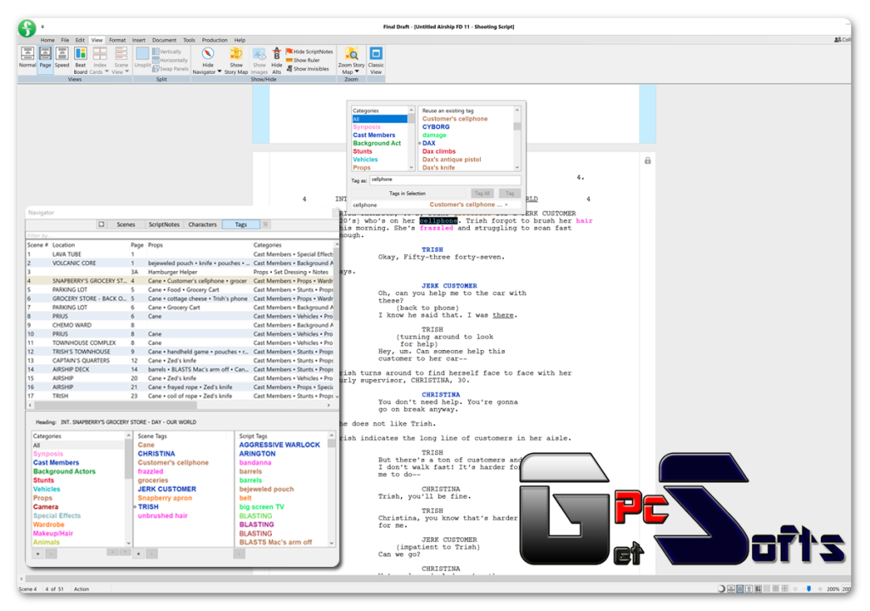Click down arrow of Script Tags list scrollbar
The width and height of the screenshot is (870, 611).
332,543
